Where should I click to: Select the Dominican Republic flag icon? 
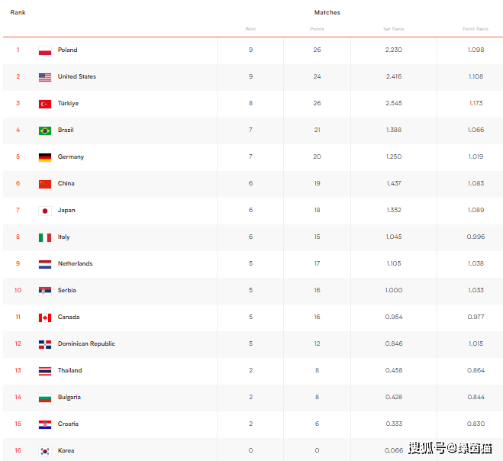[x=45, y=344]
